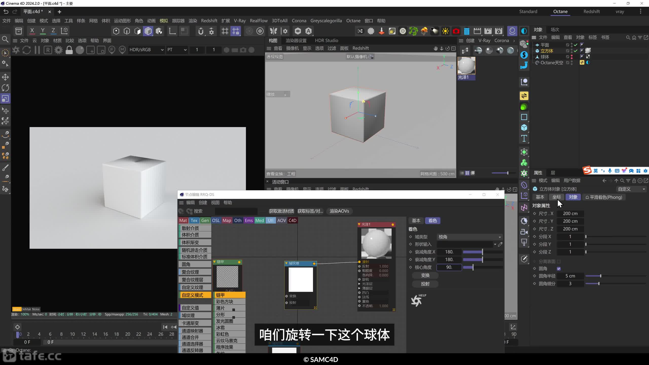
Task: Click the 投射 button in shading panel
Action: click(425, 284)
